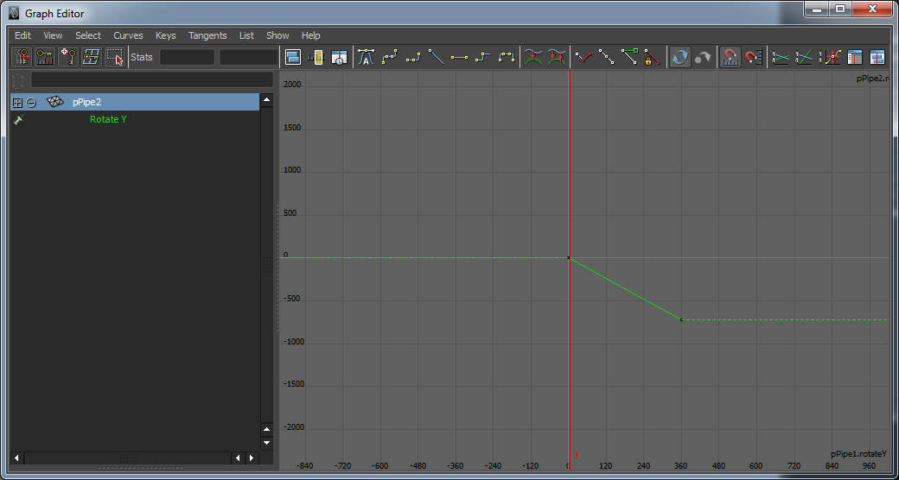Screen dimensions: 899x480
Task: Select the Rotate Y channel
Action: click(108, 119)
